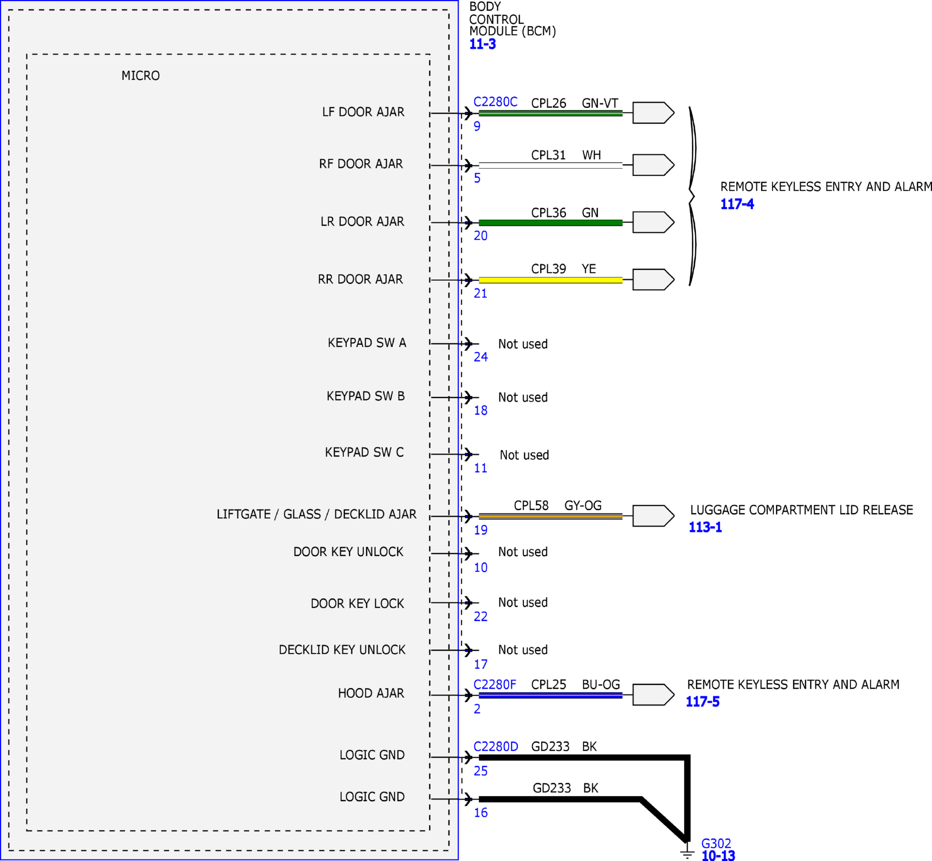
Task: Select the solid green CPL36 wire
Action: coord(550,223)
